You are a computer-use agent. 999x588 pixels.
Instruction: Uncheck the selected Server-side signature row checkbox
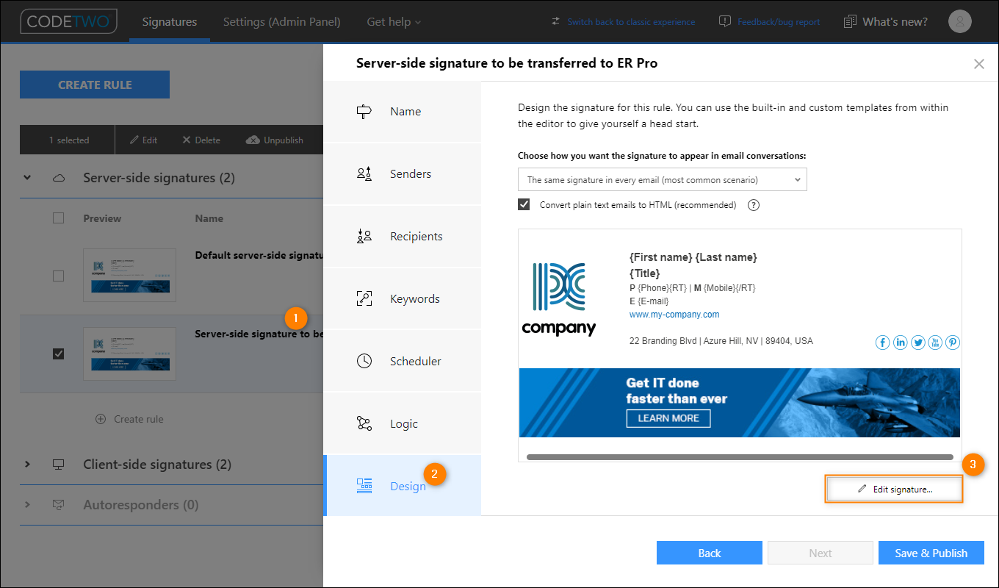click(59, 354)
